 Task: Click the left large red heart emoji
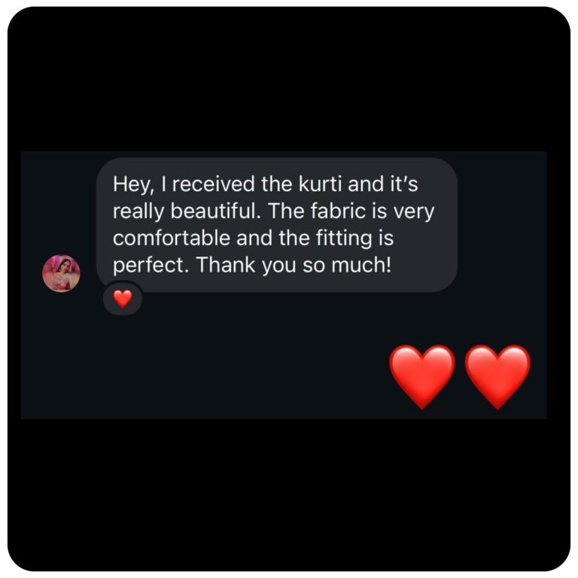[422, 376]
